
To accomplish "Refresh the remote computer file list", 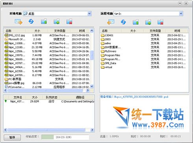I will click(x=123, y=22).
